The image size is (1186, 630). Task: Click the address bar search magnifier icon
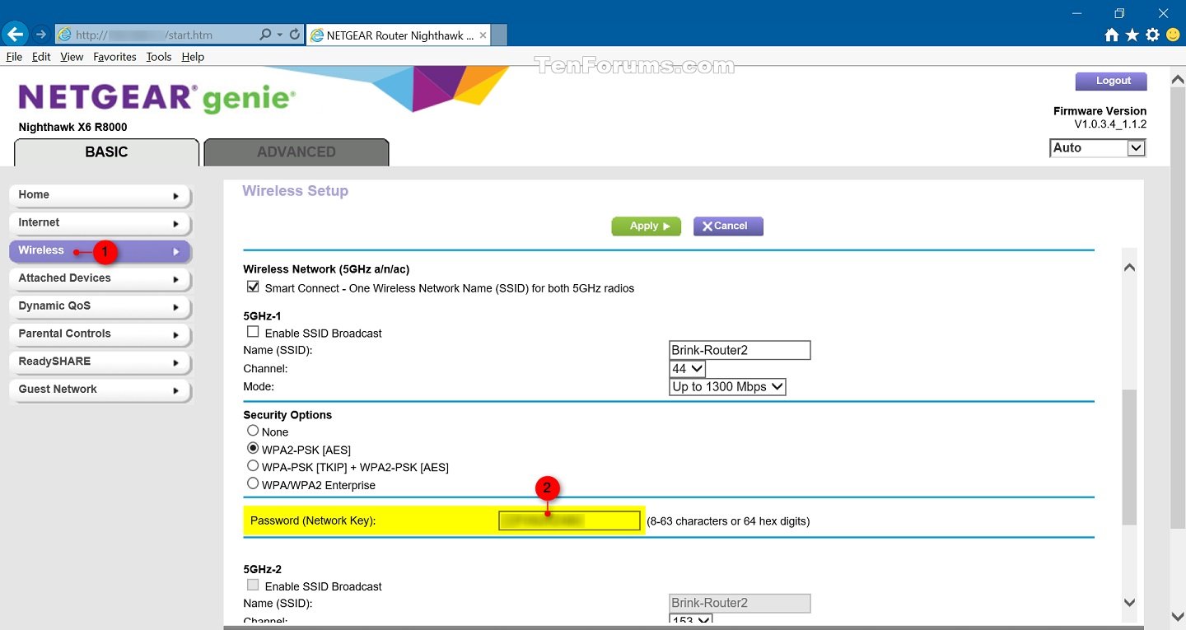265,35
